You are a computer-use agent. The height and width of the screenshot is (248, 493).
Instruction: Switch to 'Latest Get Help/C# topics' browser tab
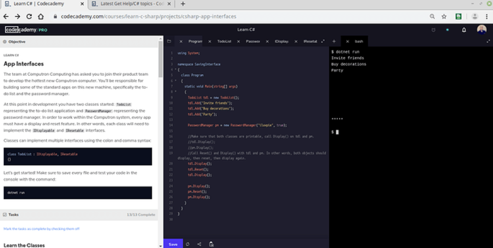[x=132, y=4]
